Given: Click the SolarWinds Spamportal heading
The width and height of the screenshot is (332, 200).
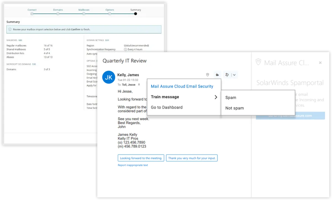Looking at the screenshot, I should (290, 83).
